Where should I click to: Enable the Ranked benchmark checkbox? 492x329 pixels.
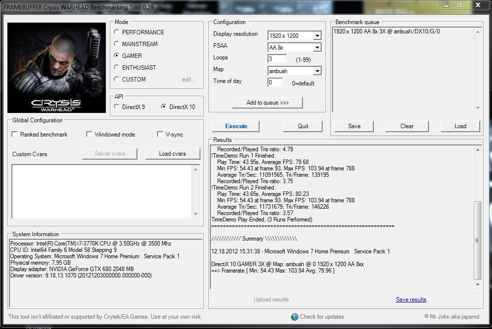click(x=14, y=134)
